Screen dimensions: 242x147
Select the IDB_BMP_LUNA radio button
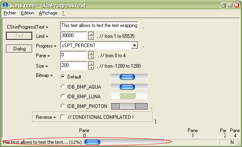click(x=63, y=97)
